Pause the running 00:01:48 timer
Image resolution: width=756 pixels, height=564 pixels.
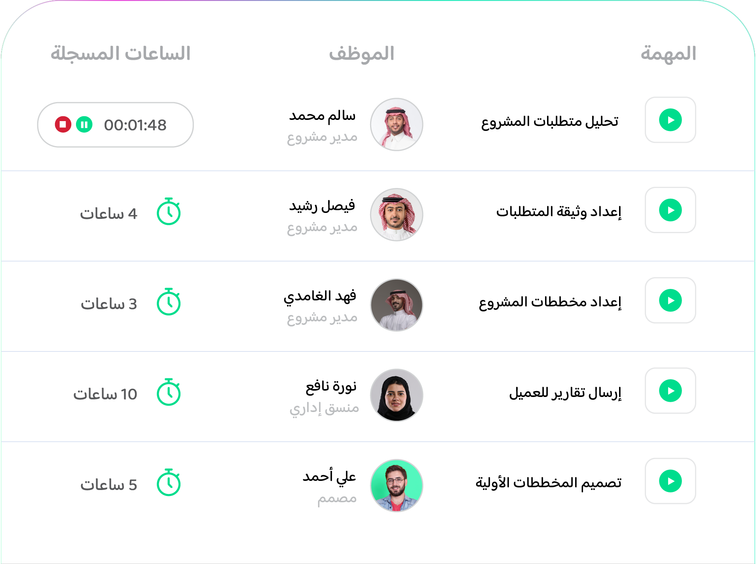84,124
